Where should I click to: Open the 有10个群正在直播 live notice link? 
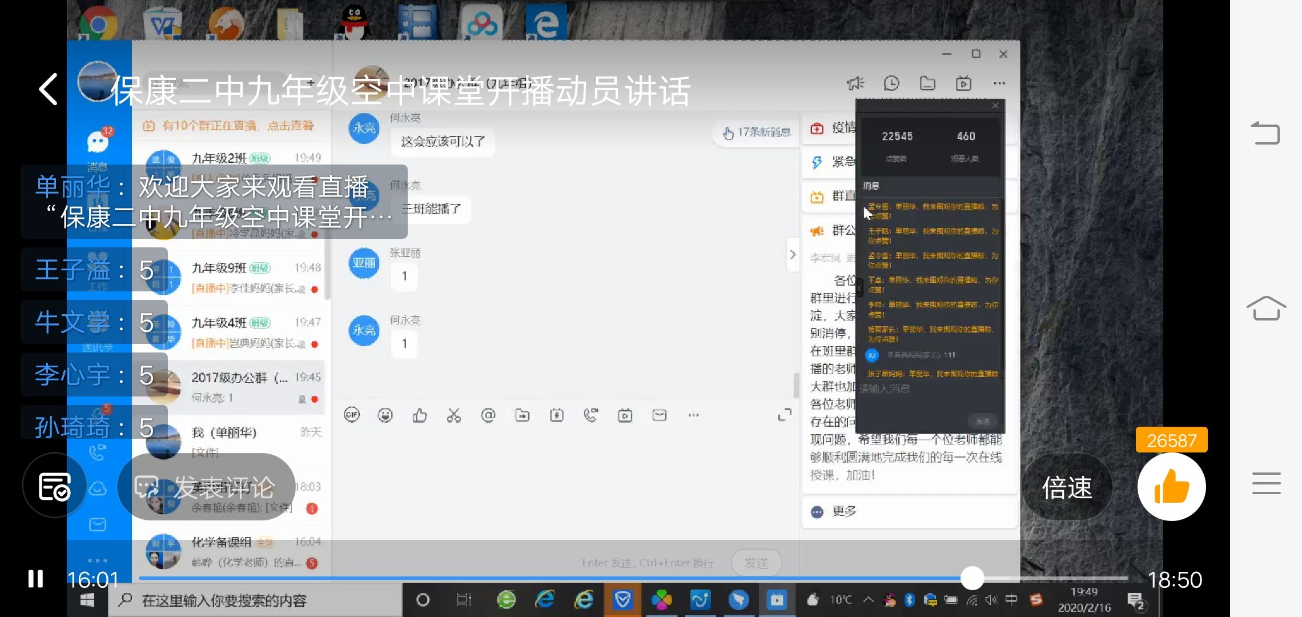tap(228, 126)
